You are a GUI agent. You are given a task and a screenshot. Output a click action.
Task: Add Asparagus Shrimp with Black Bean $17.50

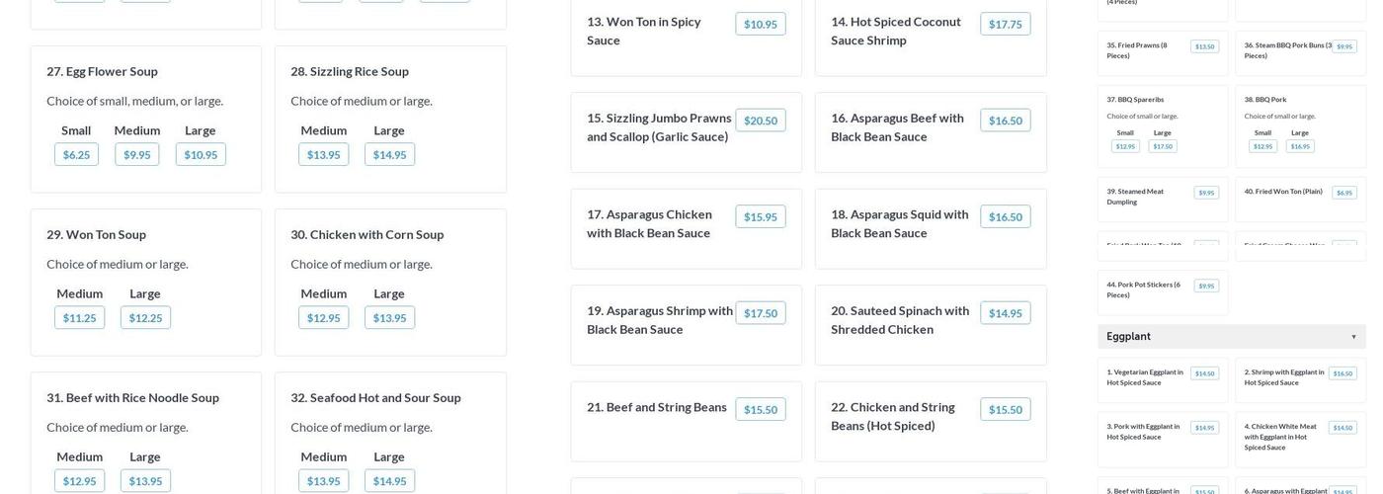coord(760,313)
